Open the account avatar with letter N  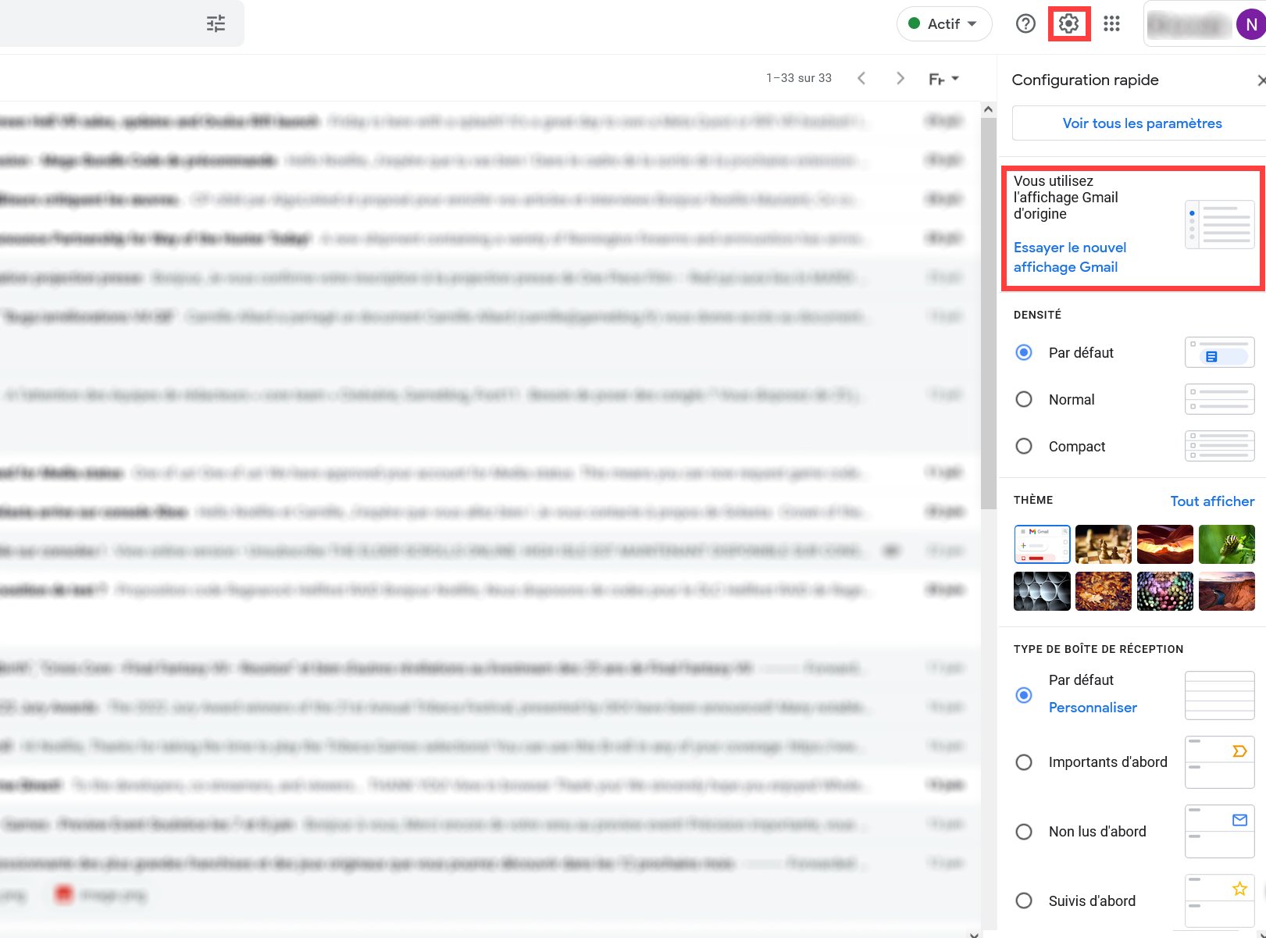(x=1250, y=24)
